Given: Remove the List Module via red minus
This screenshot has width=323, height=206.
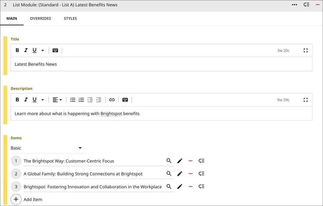Looking at the screenshot, I should [x=318, y=5].
